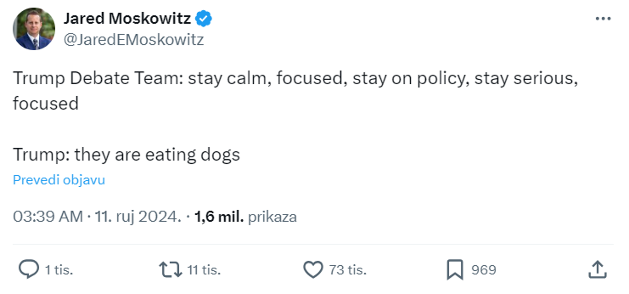
Task: Open Jared Moskowitz's profile picture
Action: coord(34,29)
